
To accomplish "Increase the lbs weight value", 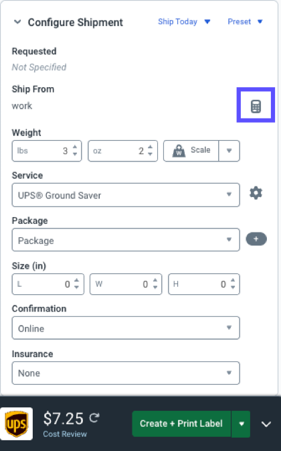I will pyautogui.click(x=75, y=147).
